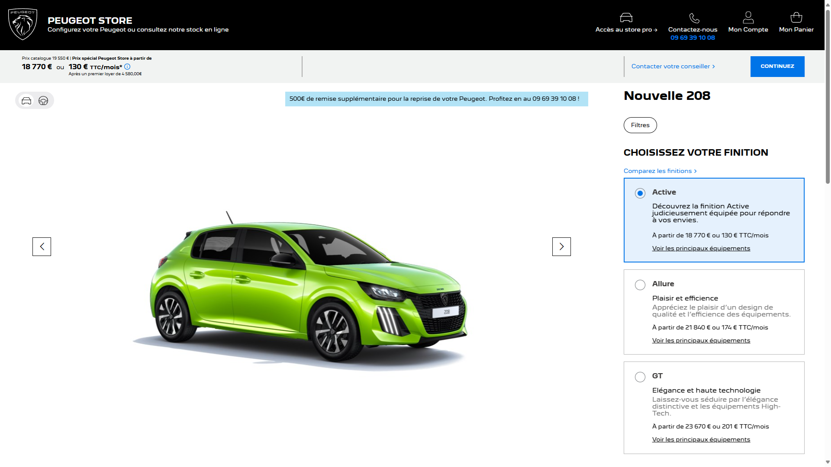Open the pro store car icon
Image resolution: width=831 pixels, height=467 pixels.
tap(626, 18)
